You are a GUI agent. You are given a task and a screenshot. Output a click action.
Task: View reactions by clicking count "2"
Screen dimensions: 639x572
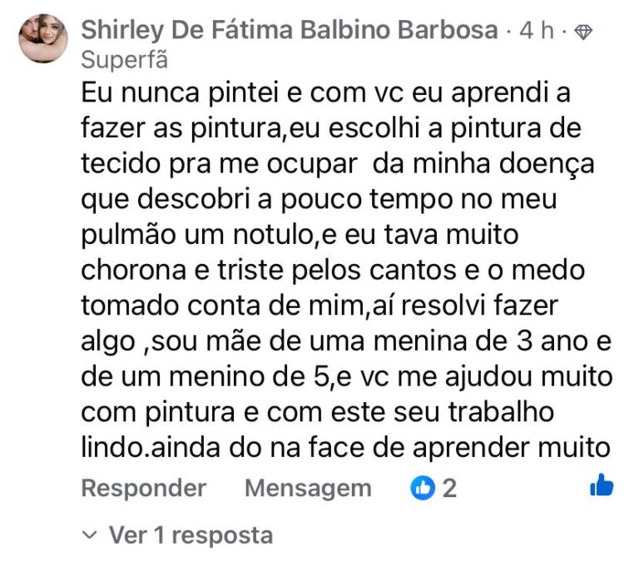point(449,487)
